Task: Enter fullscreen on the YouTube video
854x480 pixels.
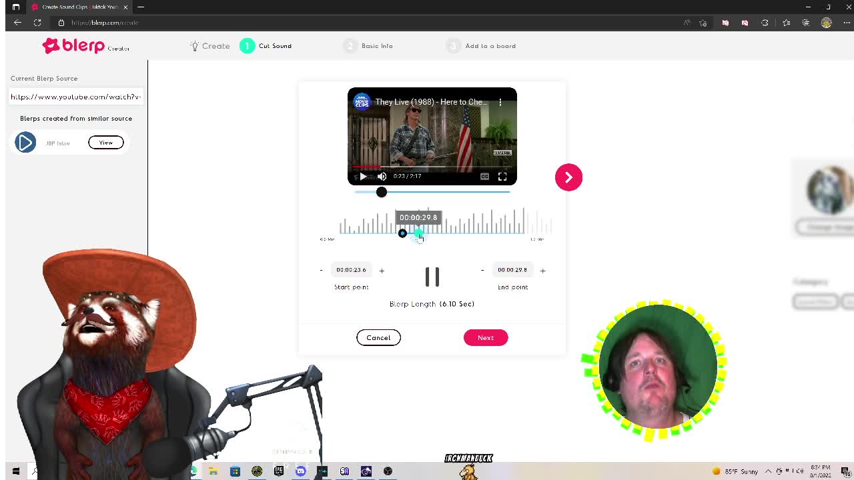Action: [x=502, y=177]
